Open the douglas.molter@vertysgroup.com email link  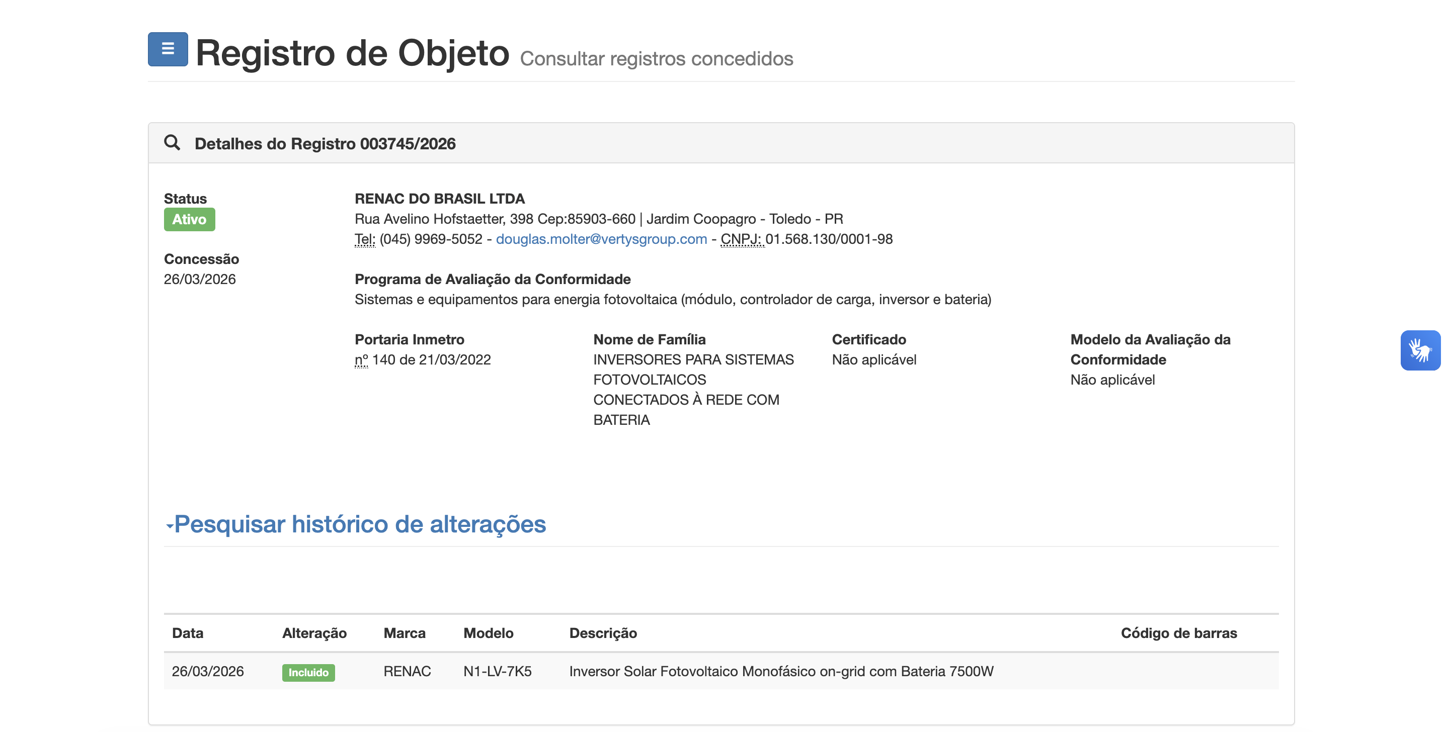coord(601,239)
